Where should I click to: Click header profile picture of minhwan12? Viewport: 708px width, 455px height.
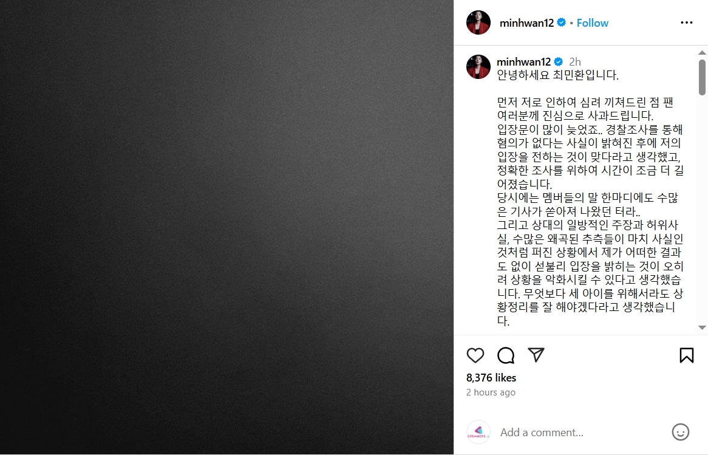pos(478,22)
